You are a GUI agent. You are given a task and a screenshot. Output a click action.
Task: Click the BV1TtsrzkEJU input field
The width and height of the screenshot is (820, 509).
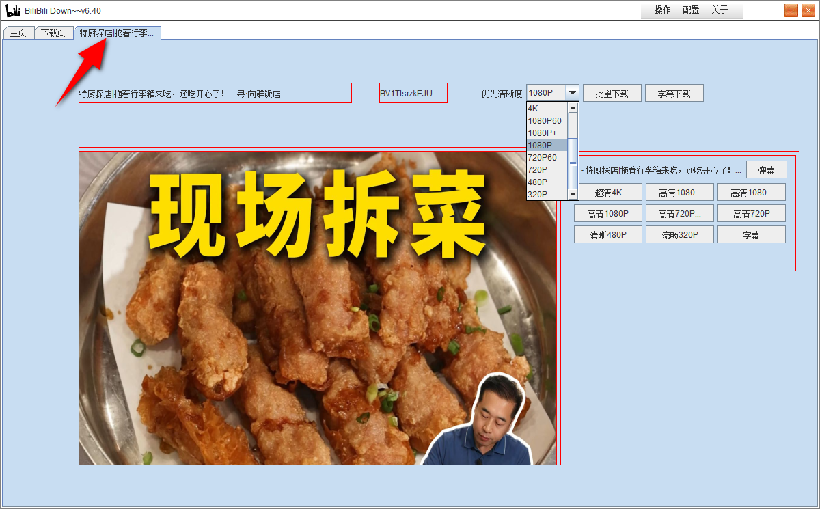[413, 92]
